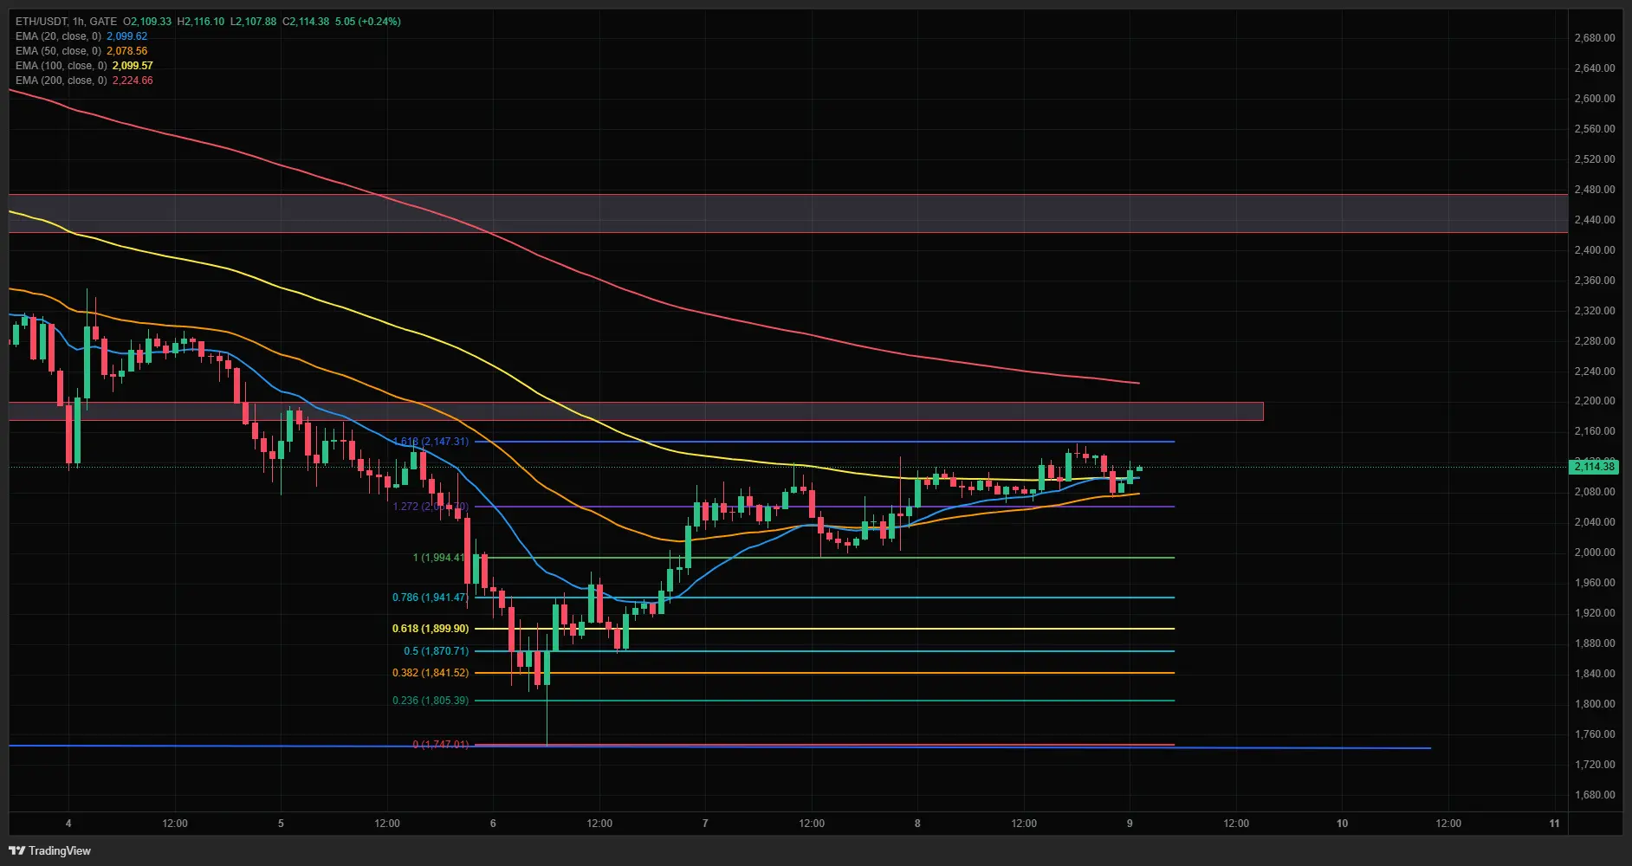Screen dimensions: 1632x866
Task: Click date label 5 on the time axis
Action: [281, 824]
